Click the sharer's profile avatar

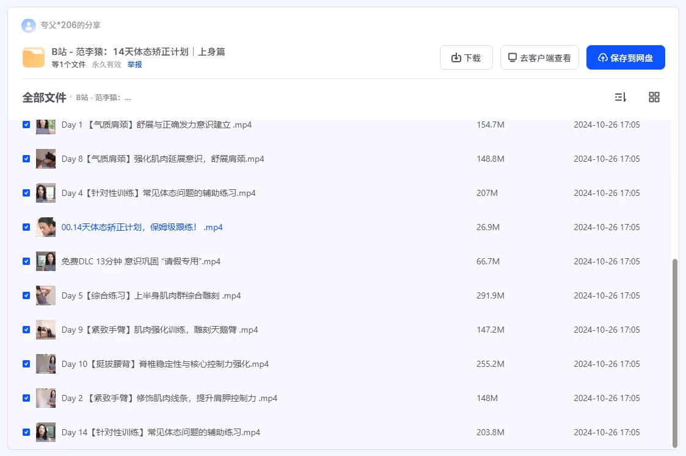tap(28, 25)
